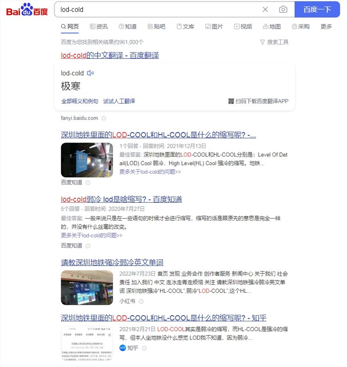Open the 采购 tab
This screenshot has width=347, height=367.
(x=301, y=27)
